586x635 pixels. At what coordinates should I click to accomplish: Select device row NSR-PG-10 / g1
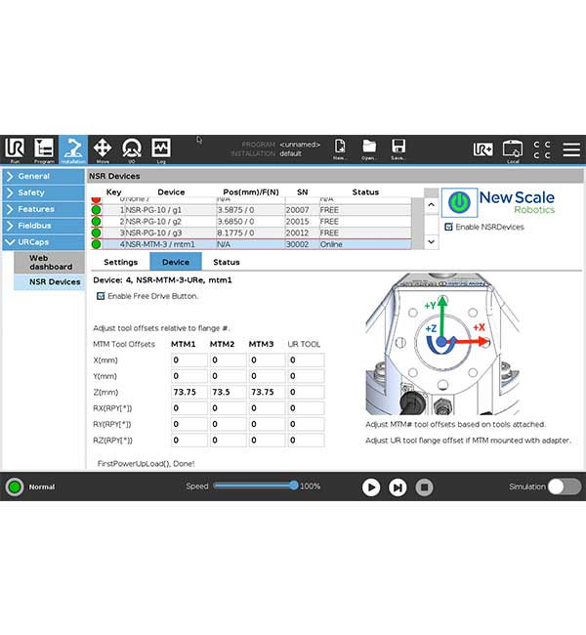pos(251,210)
